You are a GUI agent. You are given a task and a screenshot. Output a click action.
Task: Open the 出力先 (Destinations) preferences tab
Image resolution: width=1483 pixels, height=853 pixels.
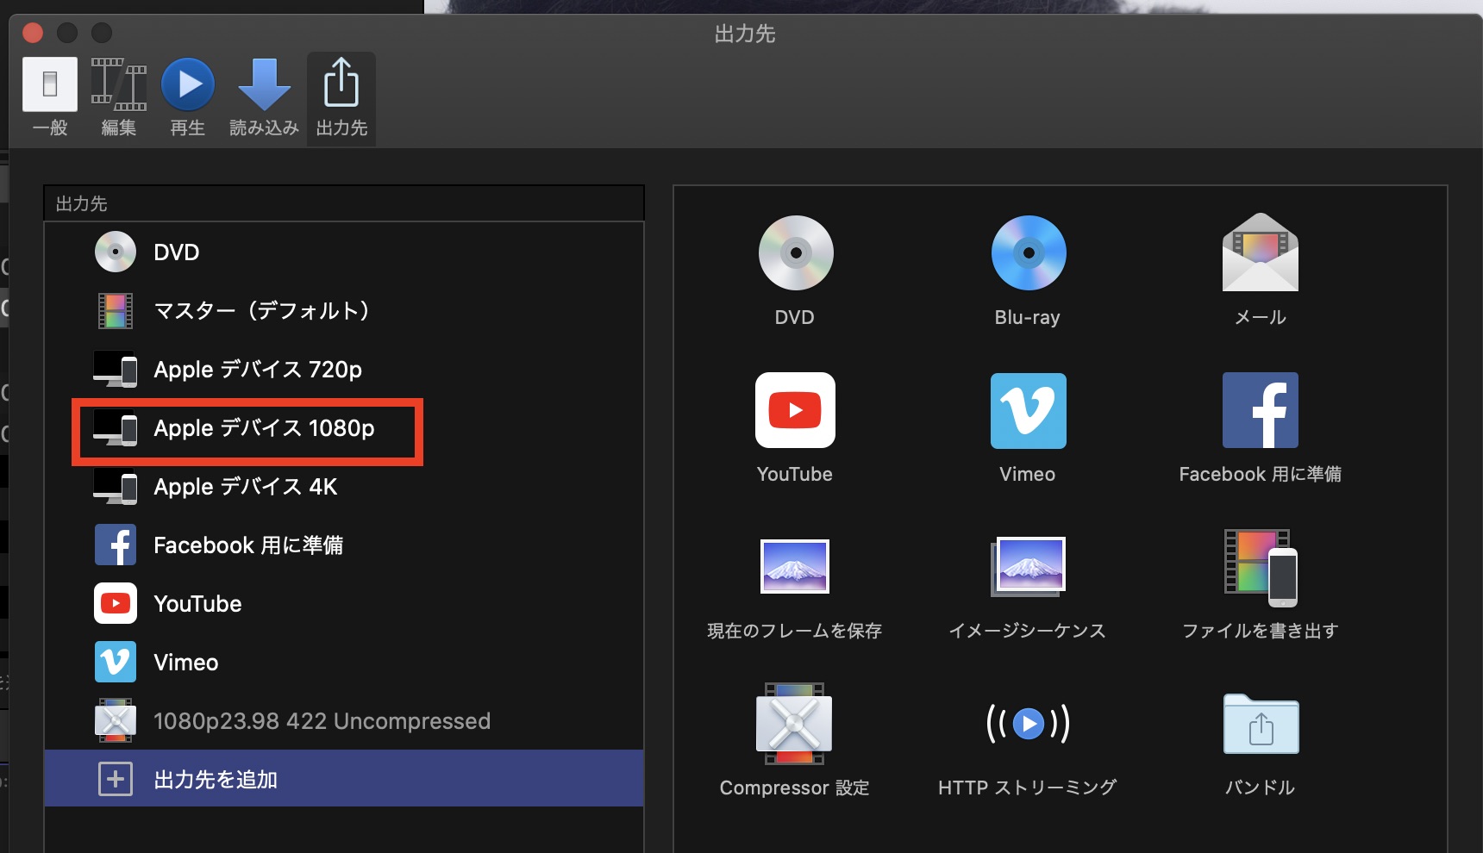(x=341, y=97)
